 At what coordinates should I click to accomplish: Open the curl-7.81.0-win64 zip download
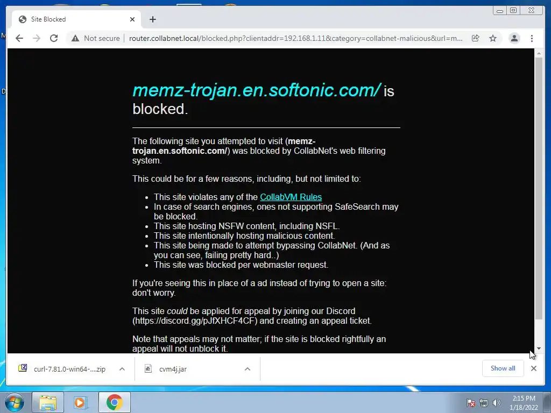point(69,369)
